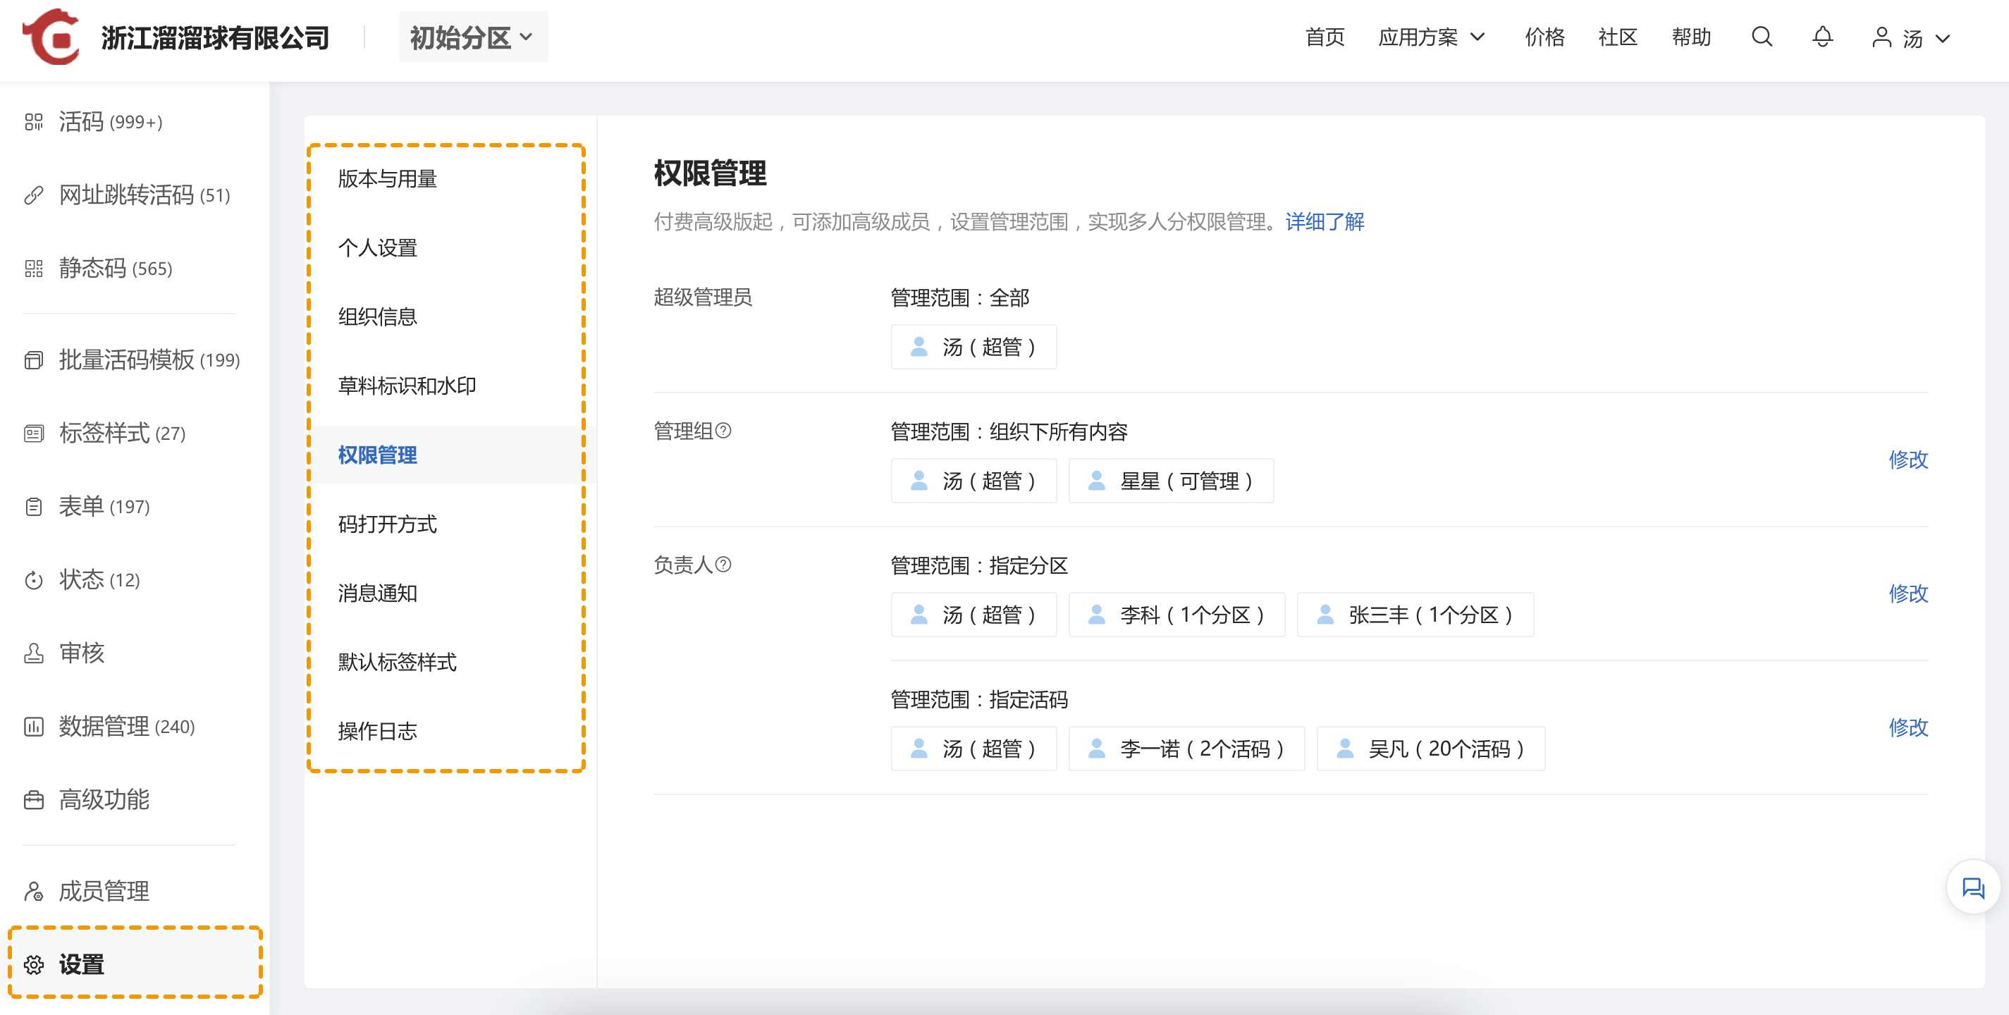Click the link icon for 网址跳转活码
The height and width of the screenshot is (1015, 2009).
(34, 195)
